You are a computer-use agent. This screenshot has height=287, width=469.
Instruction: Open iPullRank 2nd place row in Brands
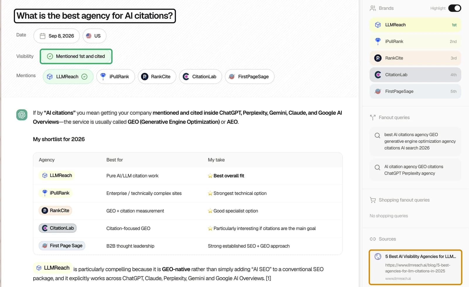click(415, 41)
